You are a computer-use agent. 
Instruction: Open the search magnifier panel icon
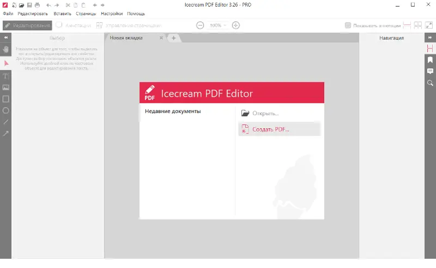[x=430, y=83]
